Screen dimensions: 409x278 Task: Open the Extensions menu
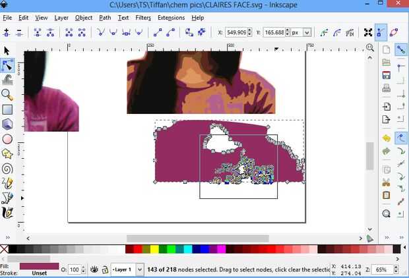click(171, 18)
